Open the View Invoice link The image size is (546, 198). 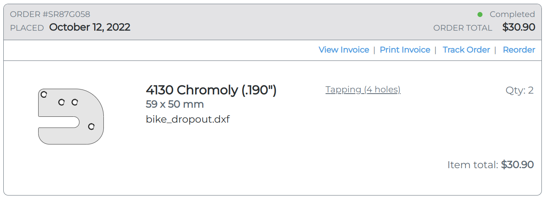coord(344,50)
